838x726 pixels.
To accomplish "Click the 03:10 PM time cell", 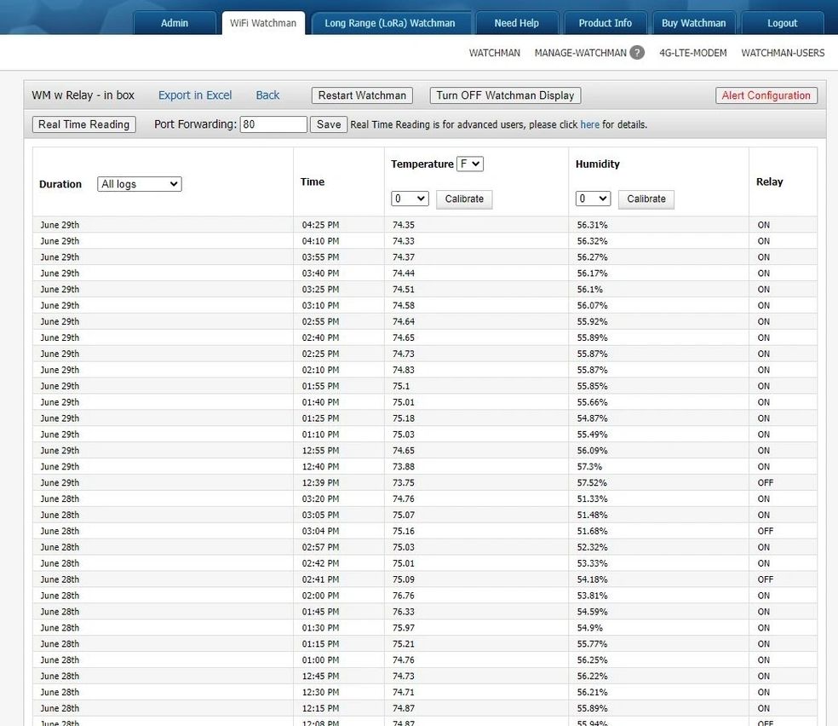I will 321,305.
